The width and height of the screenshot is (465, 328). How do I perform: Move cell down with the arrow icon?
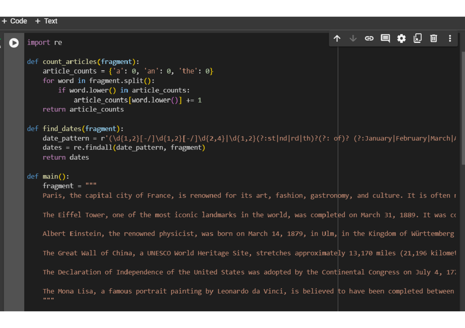[x=353, y=38]
